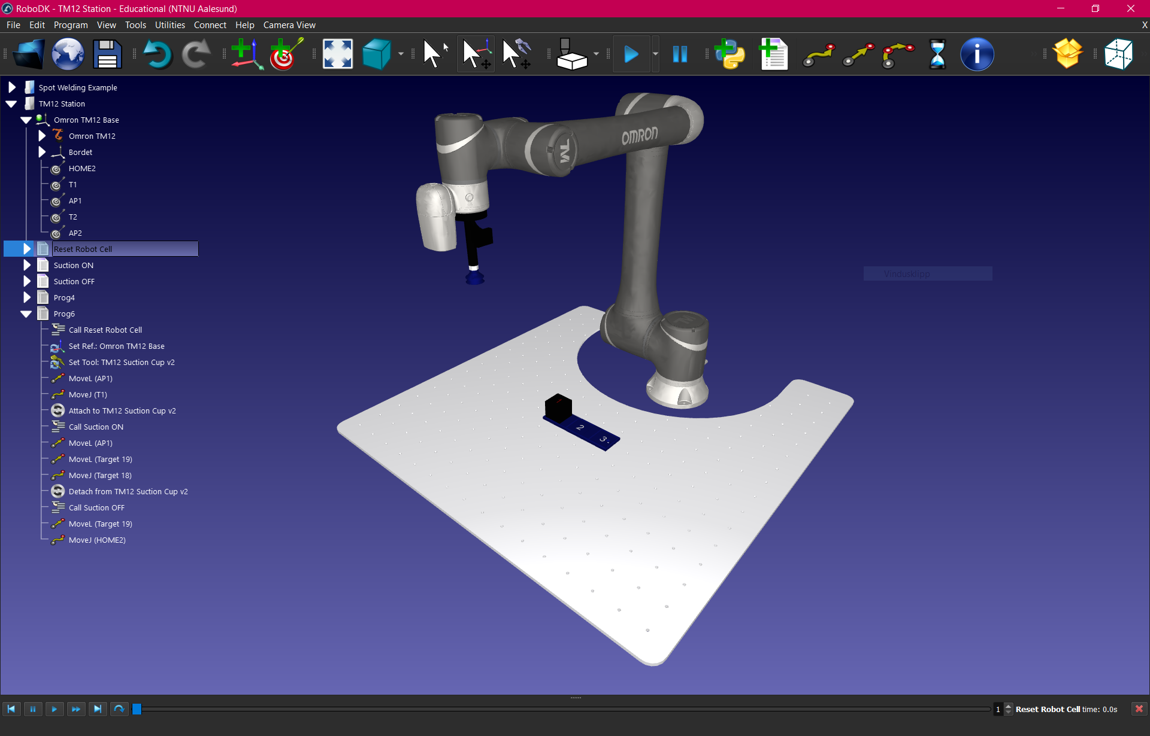Add a circular move instruction

pos(898,54)
